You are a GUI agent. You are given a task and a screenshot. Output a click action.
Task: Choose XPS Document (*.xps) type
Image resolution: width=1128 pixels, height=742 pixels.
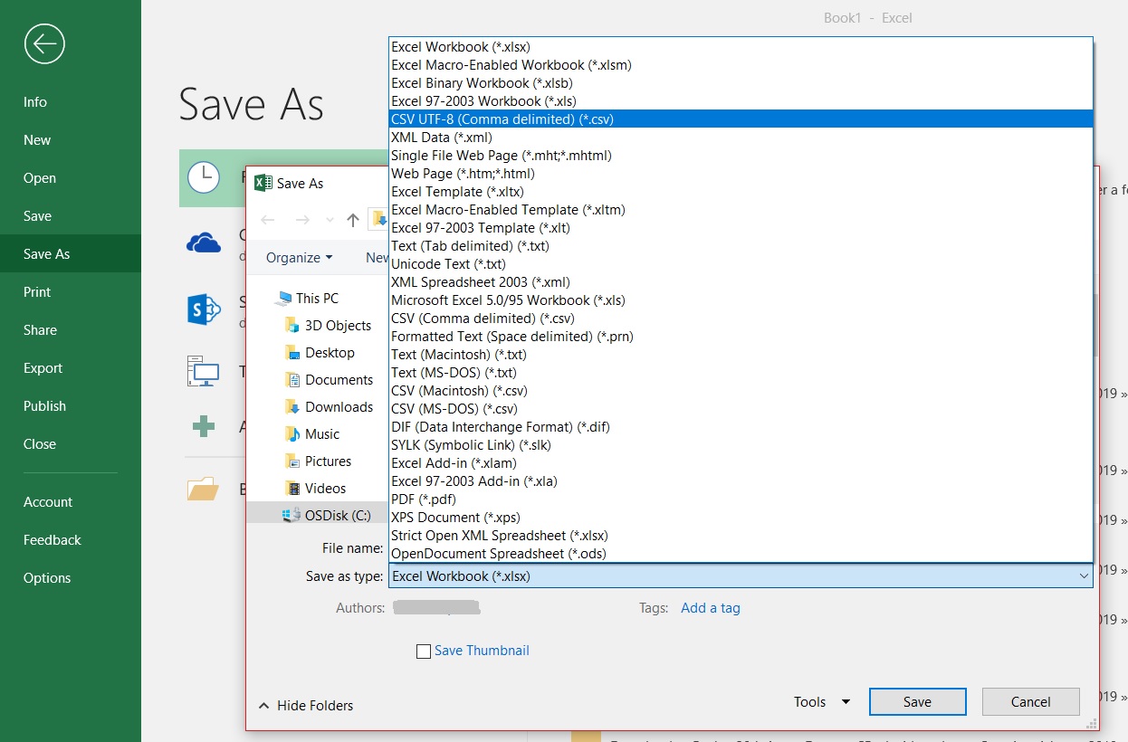pyautogui.click(x=741, y=517)
